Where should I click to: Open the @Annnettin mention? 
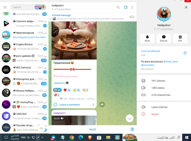[147, 65]
